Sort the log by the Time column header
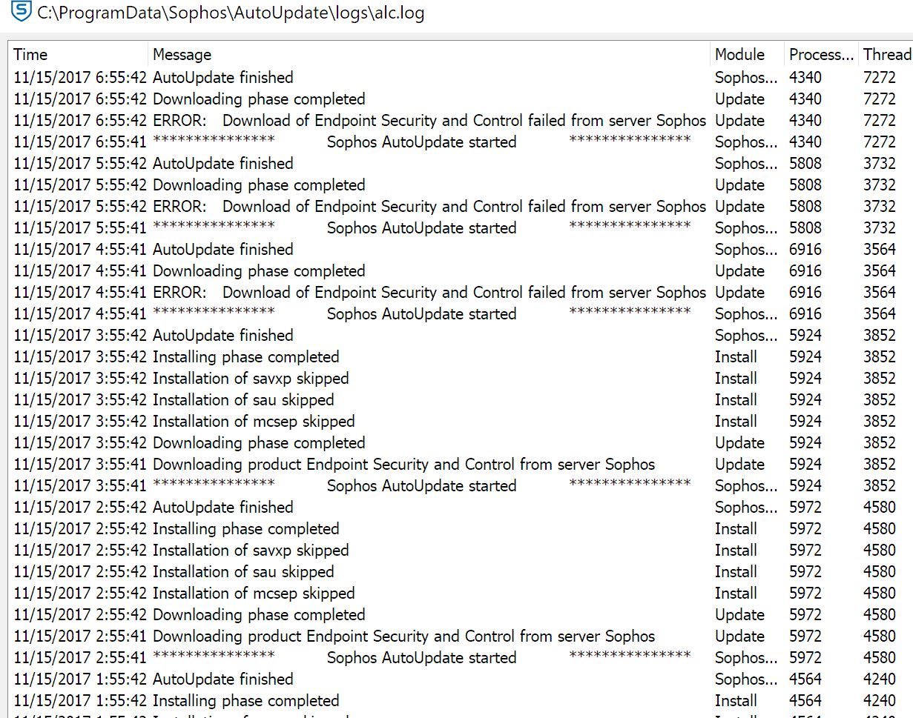The image size is (913, 718). coord(30,54)
